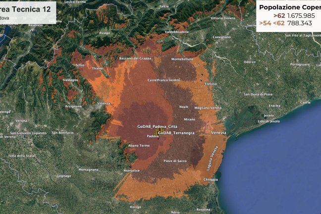The image size is (321, 214).
Task: Click the Popolazione Coperta legend heading
Action: pos(289,7)
